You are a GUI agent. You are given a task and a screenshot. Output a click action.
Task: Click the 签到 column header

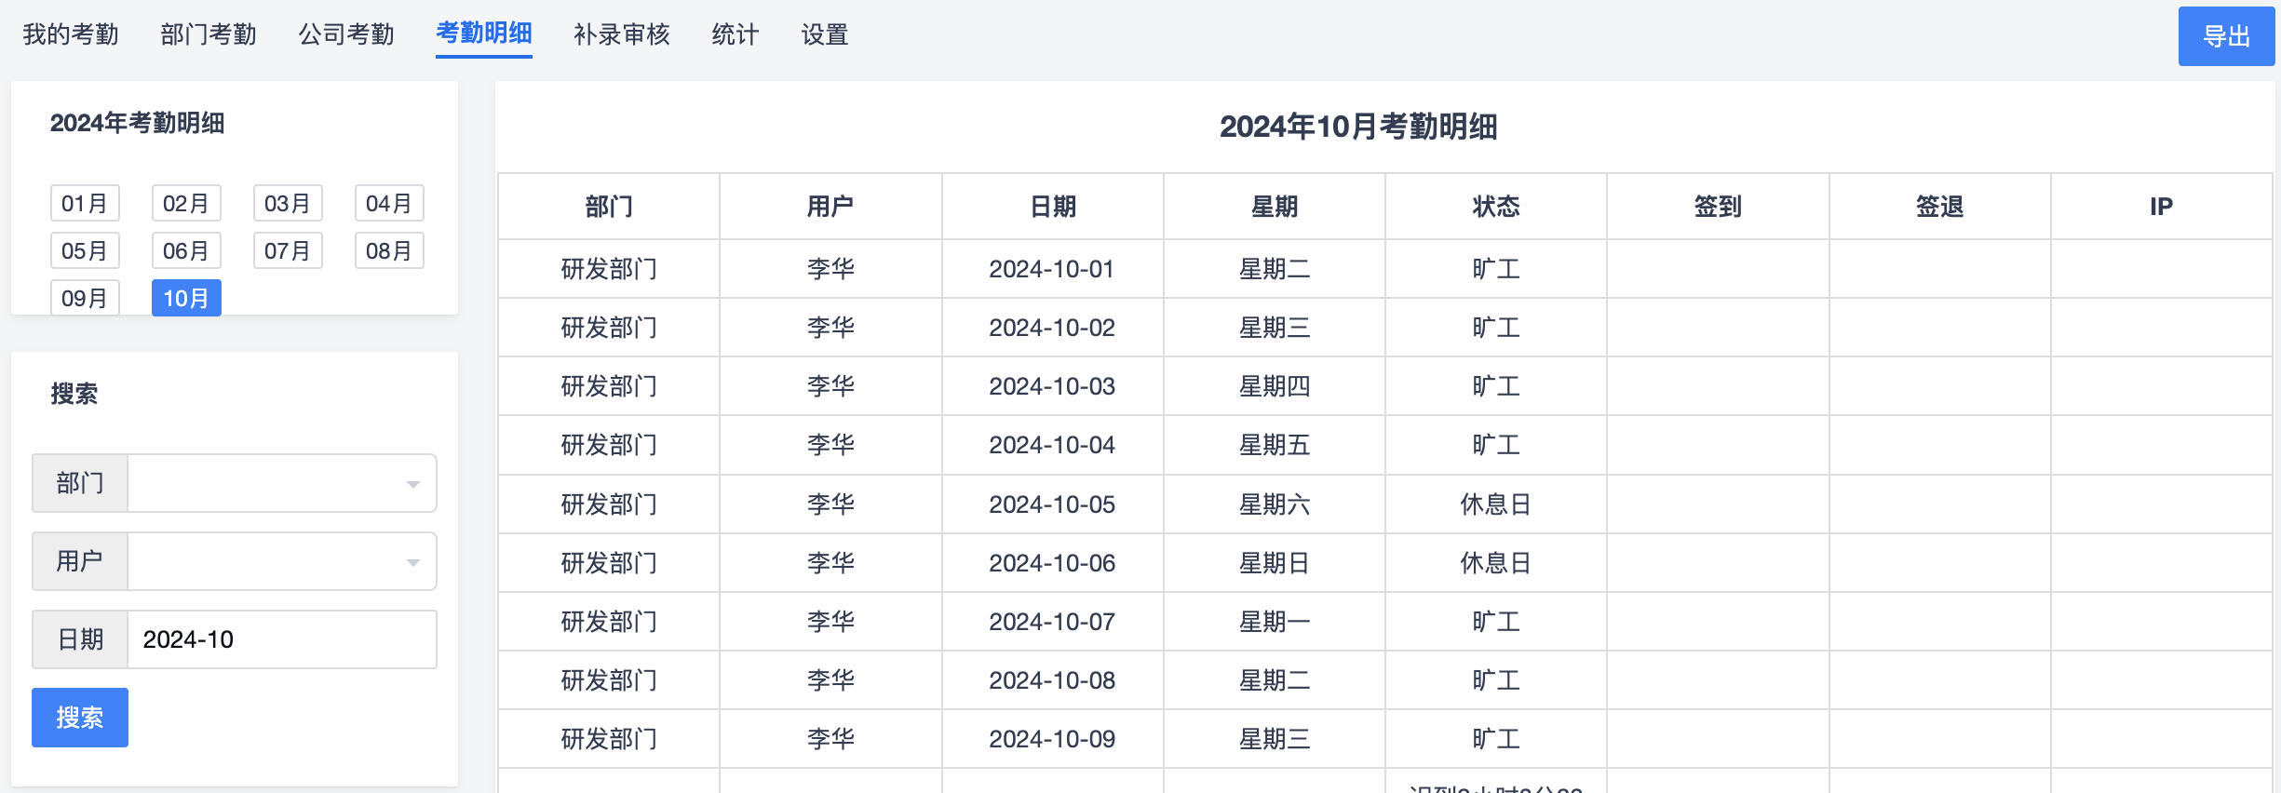1718,207
